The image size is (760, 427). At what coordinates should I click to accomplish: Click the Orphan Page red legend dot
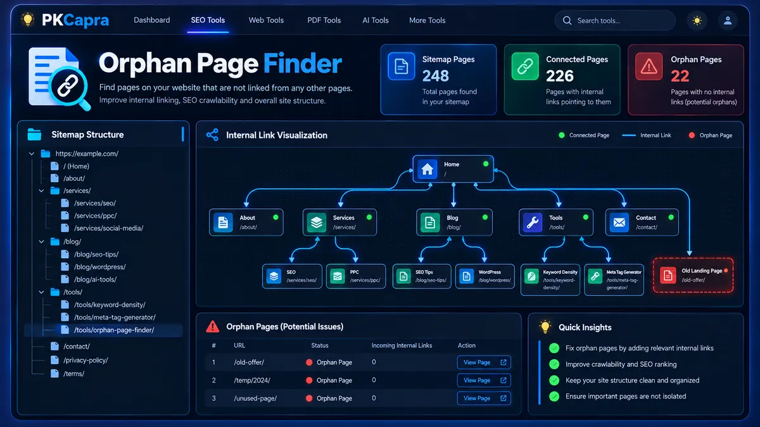click(692, 135)
